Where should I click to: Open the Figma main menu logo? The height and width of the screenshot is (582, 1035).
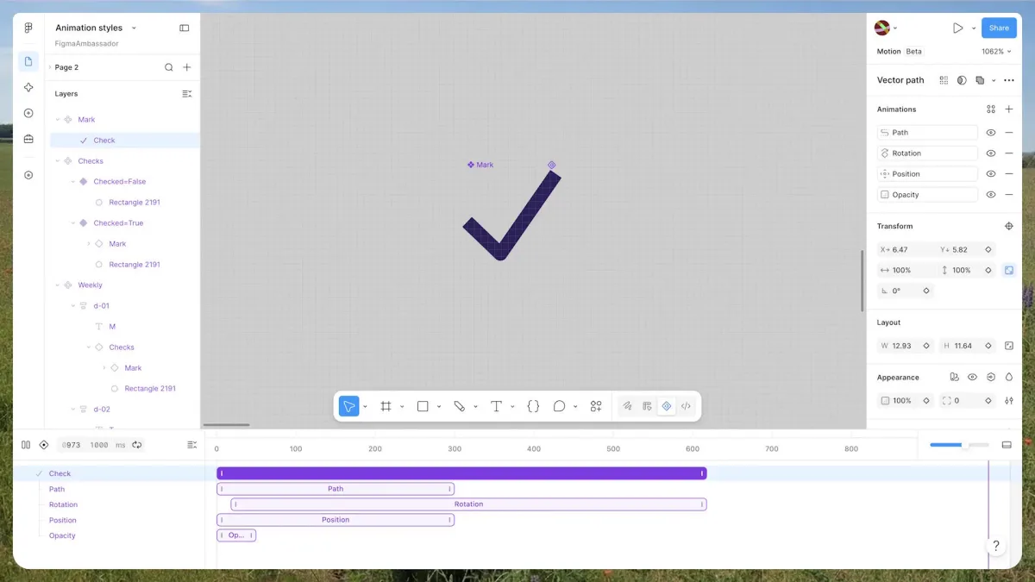coord(28,28)
